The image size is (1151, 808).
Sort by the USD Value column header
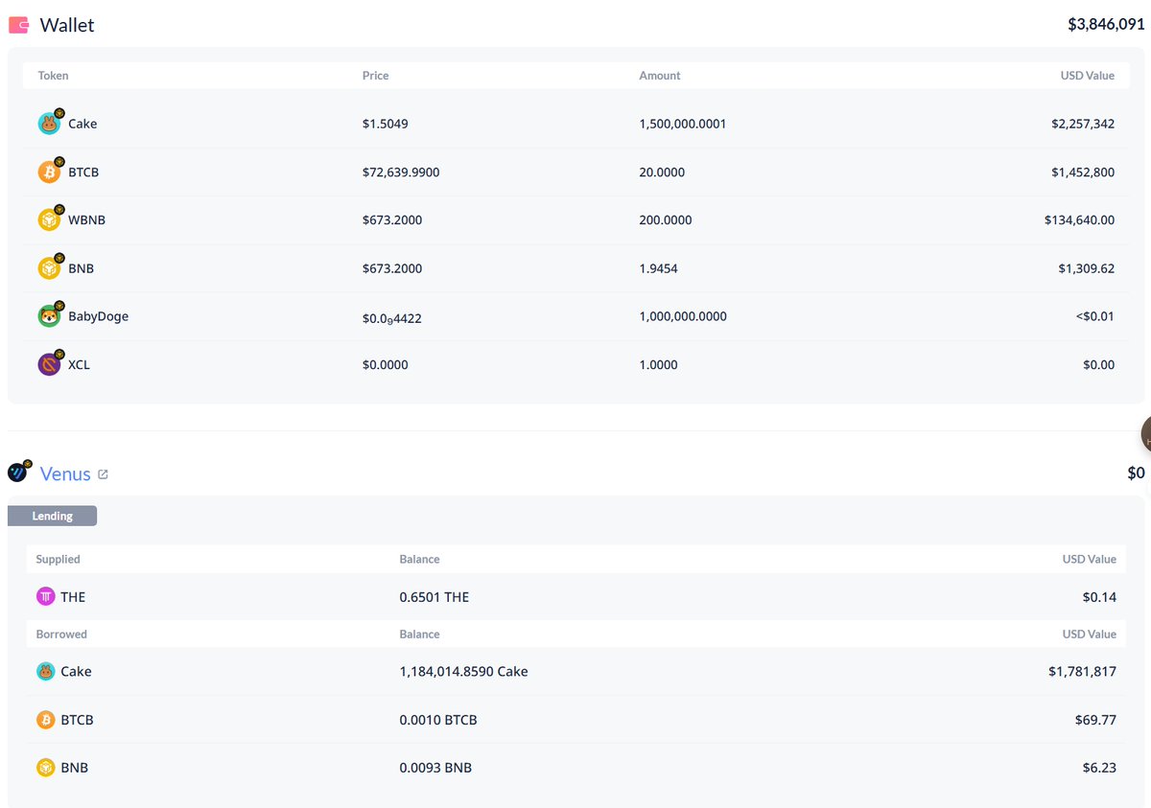click(x=1087, y=76)
